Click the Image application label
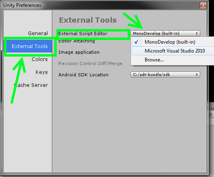Viewport: 214px width, 177px height. point(79,52)
